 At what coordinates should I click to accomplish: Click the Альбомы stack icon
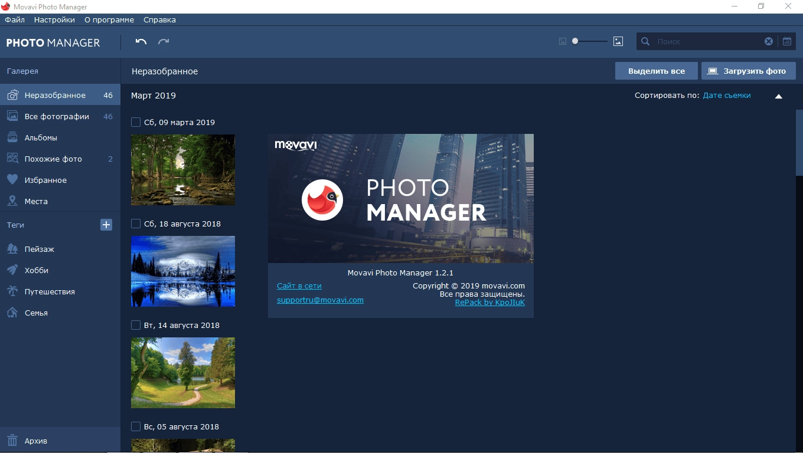click(12, 137)
